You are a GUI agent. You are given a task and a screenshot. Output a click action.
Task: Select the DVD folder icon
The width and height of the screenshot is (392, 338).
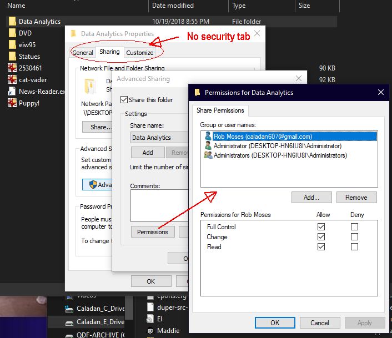(x=12, y=33)
